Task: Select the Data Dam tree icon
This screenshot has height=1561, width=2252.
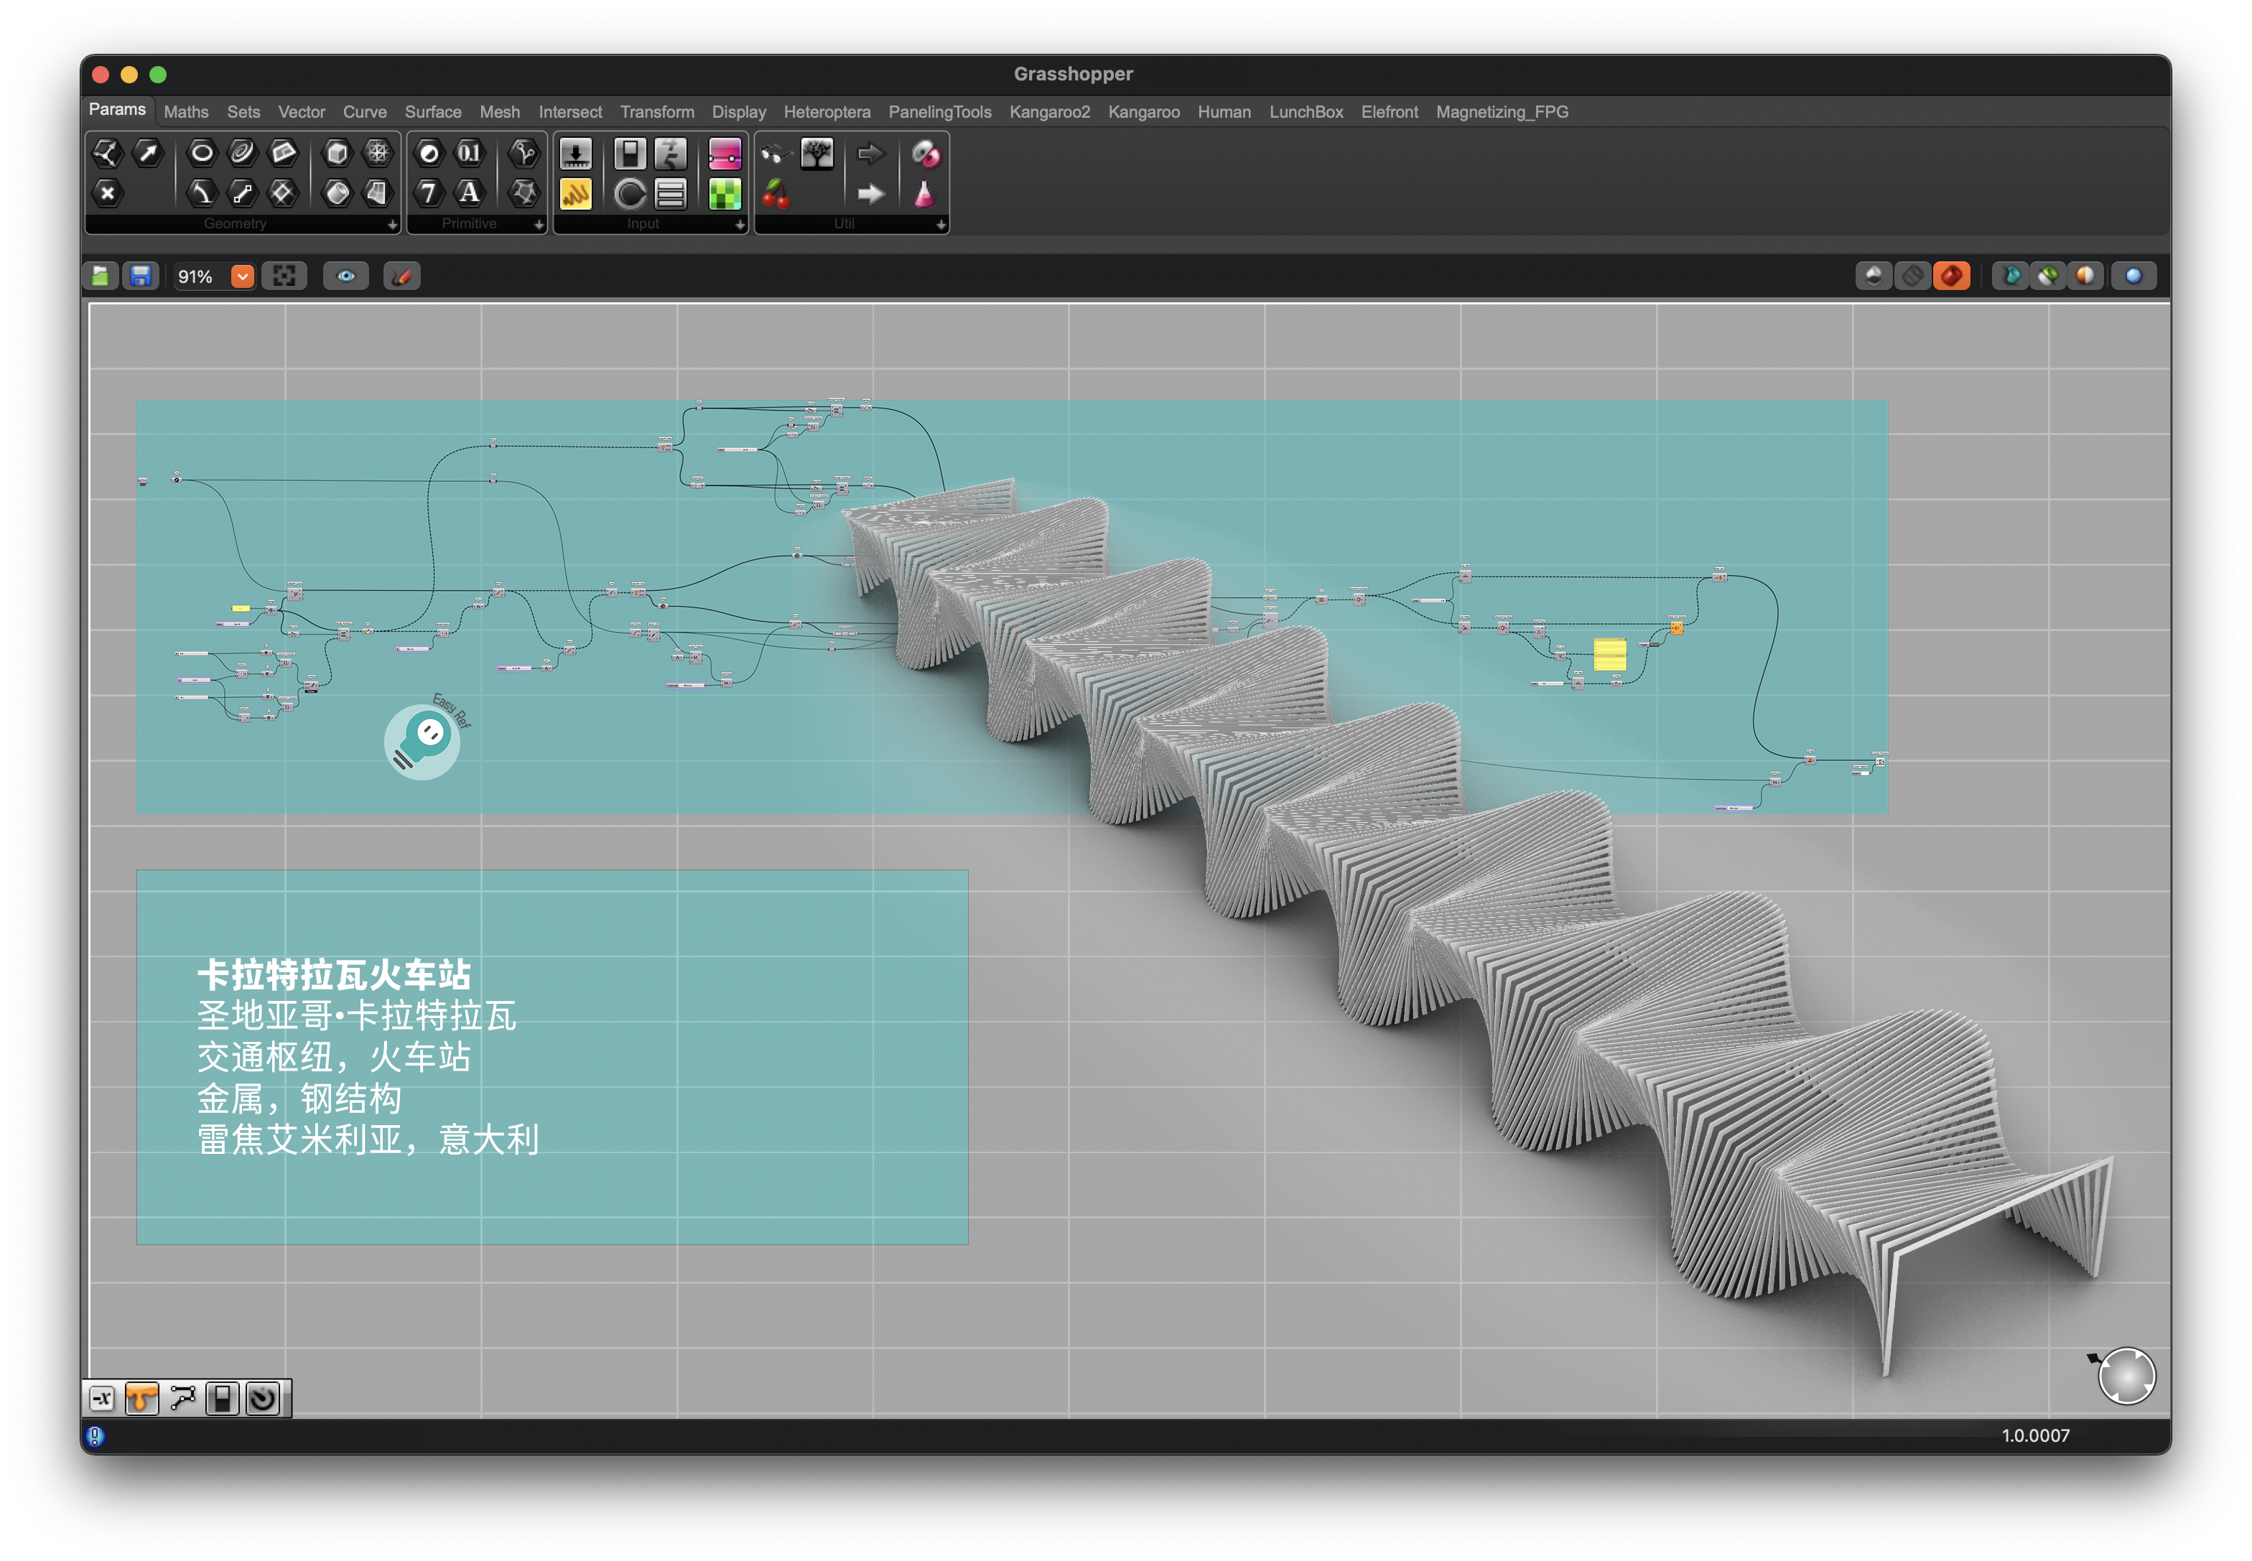Action: coord(816,154)
